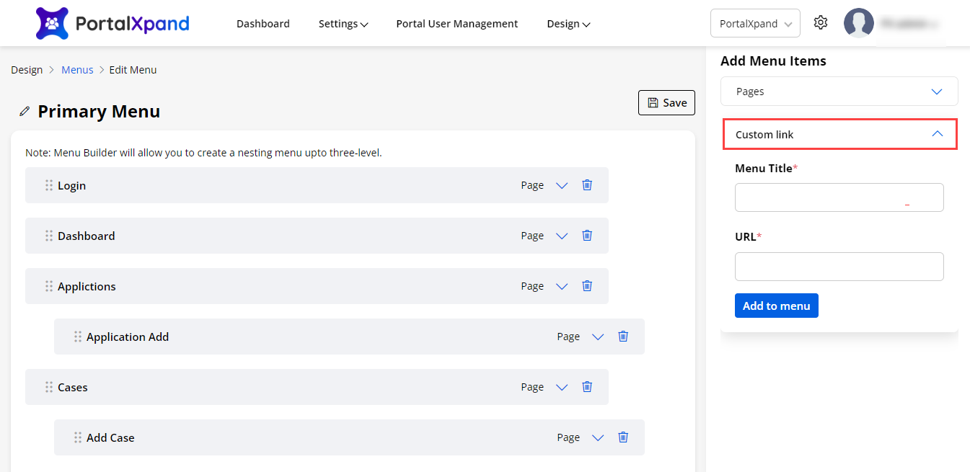This screenshot has height=472, width=970.
Task: Grab drag handle of Cases item
Action: pyautogui.click(x=49, y=387)
